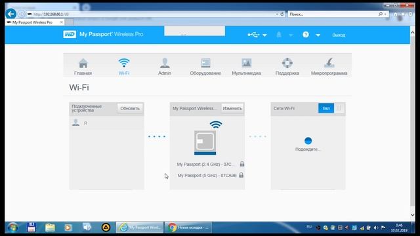Click the browser search field
Image resolution: width=420 pixels, height=236 pixels.
click(332, 14)
